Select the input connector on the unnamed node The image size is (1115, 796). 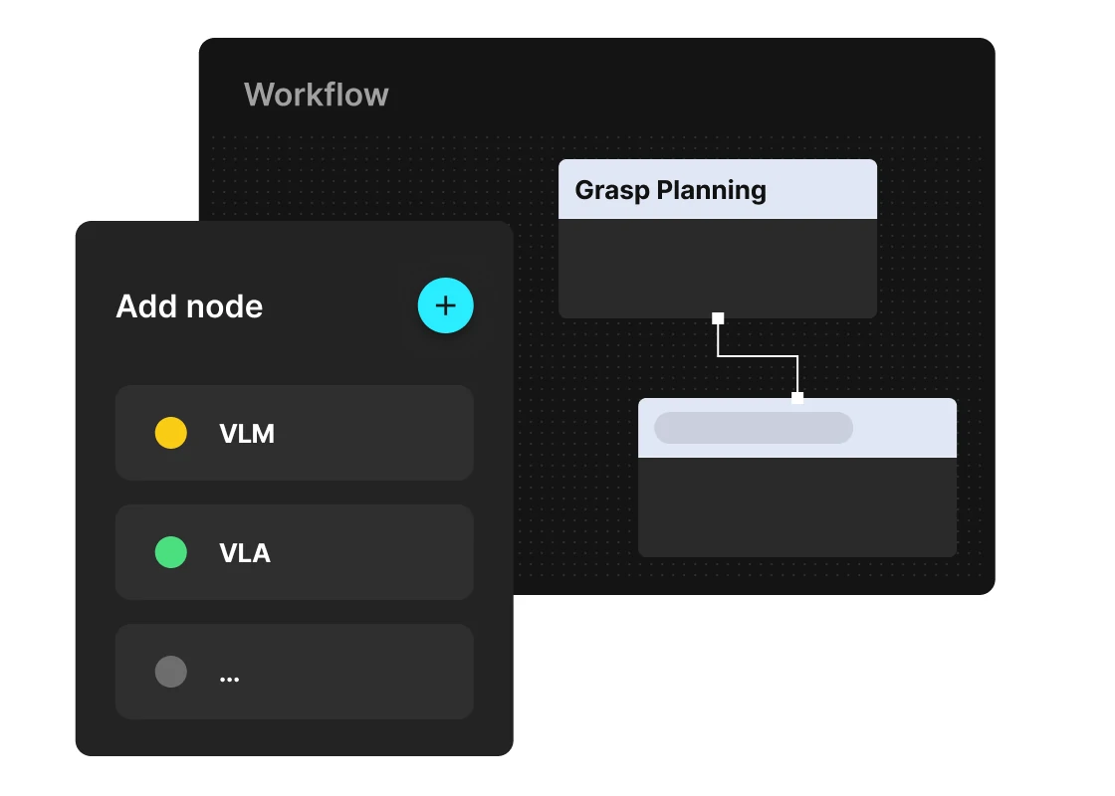(797, 398)
